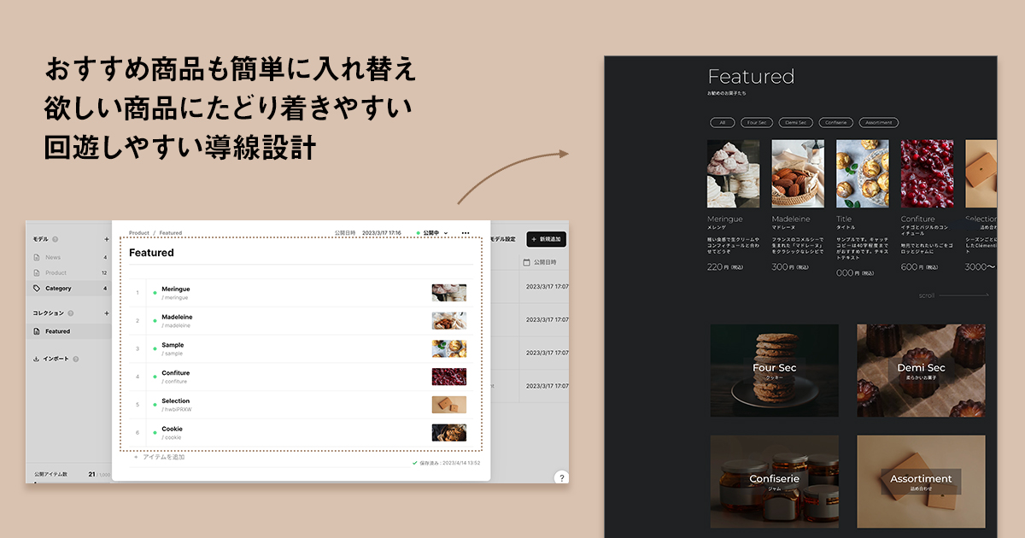The height and width of the screenshot is (538, 1025).
Task: Click the インポート download icon
Action: (x=36, y=359)
